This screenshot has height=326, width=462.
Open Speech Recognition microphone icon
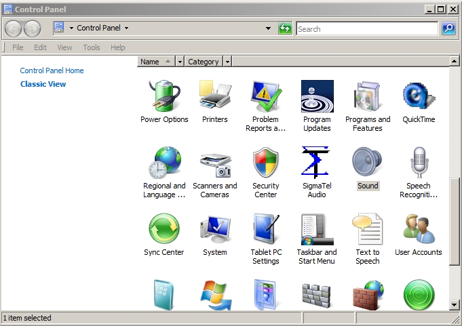pos(419,163)
